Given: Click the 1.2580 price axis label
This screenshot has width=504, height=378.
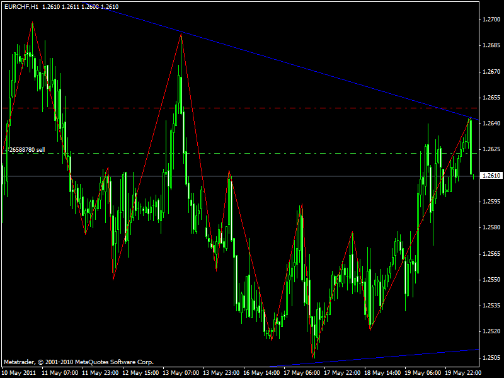Looking at the screenshot, I should (x=491, y=227).
